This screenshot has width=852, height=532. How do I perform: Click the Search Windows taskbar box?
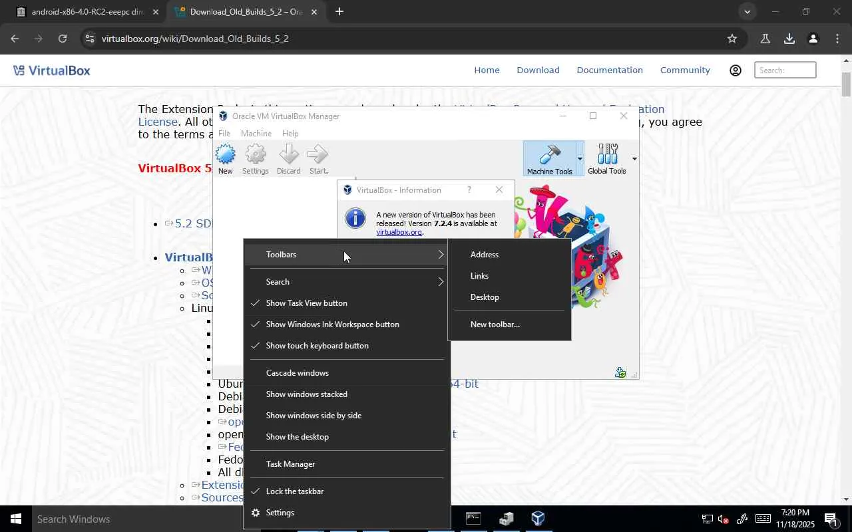[x=138, y=519]
